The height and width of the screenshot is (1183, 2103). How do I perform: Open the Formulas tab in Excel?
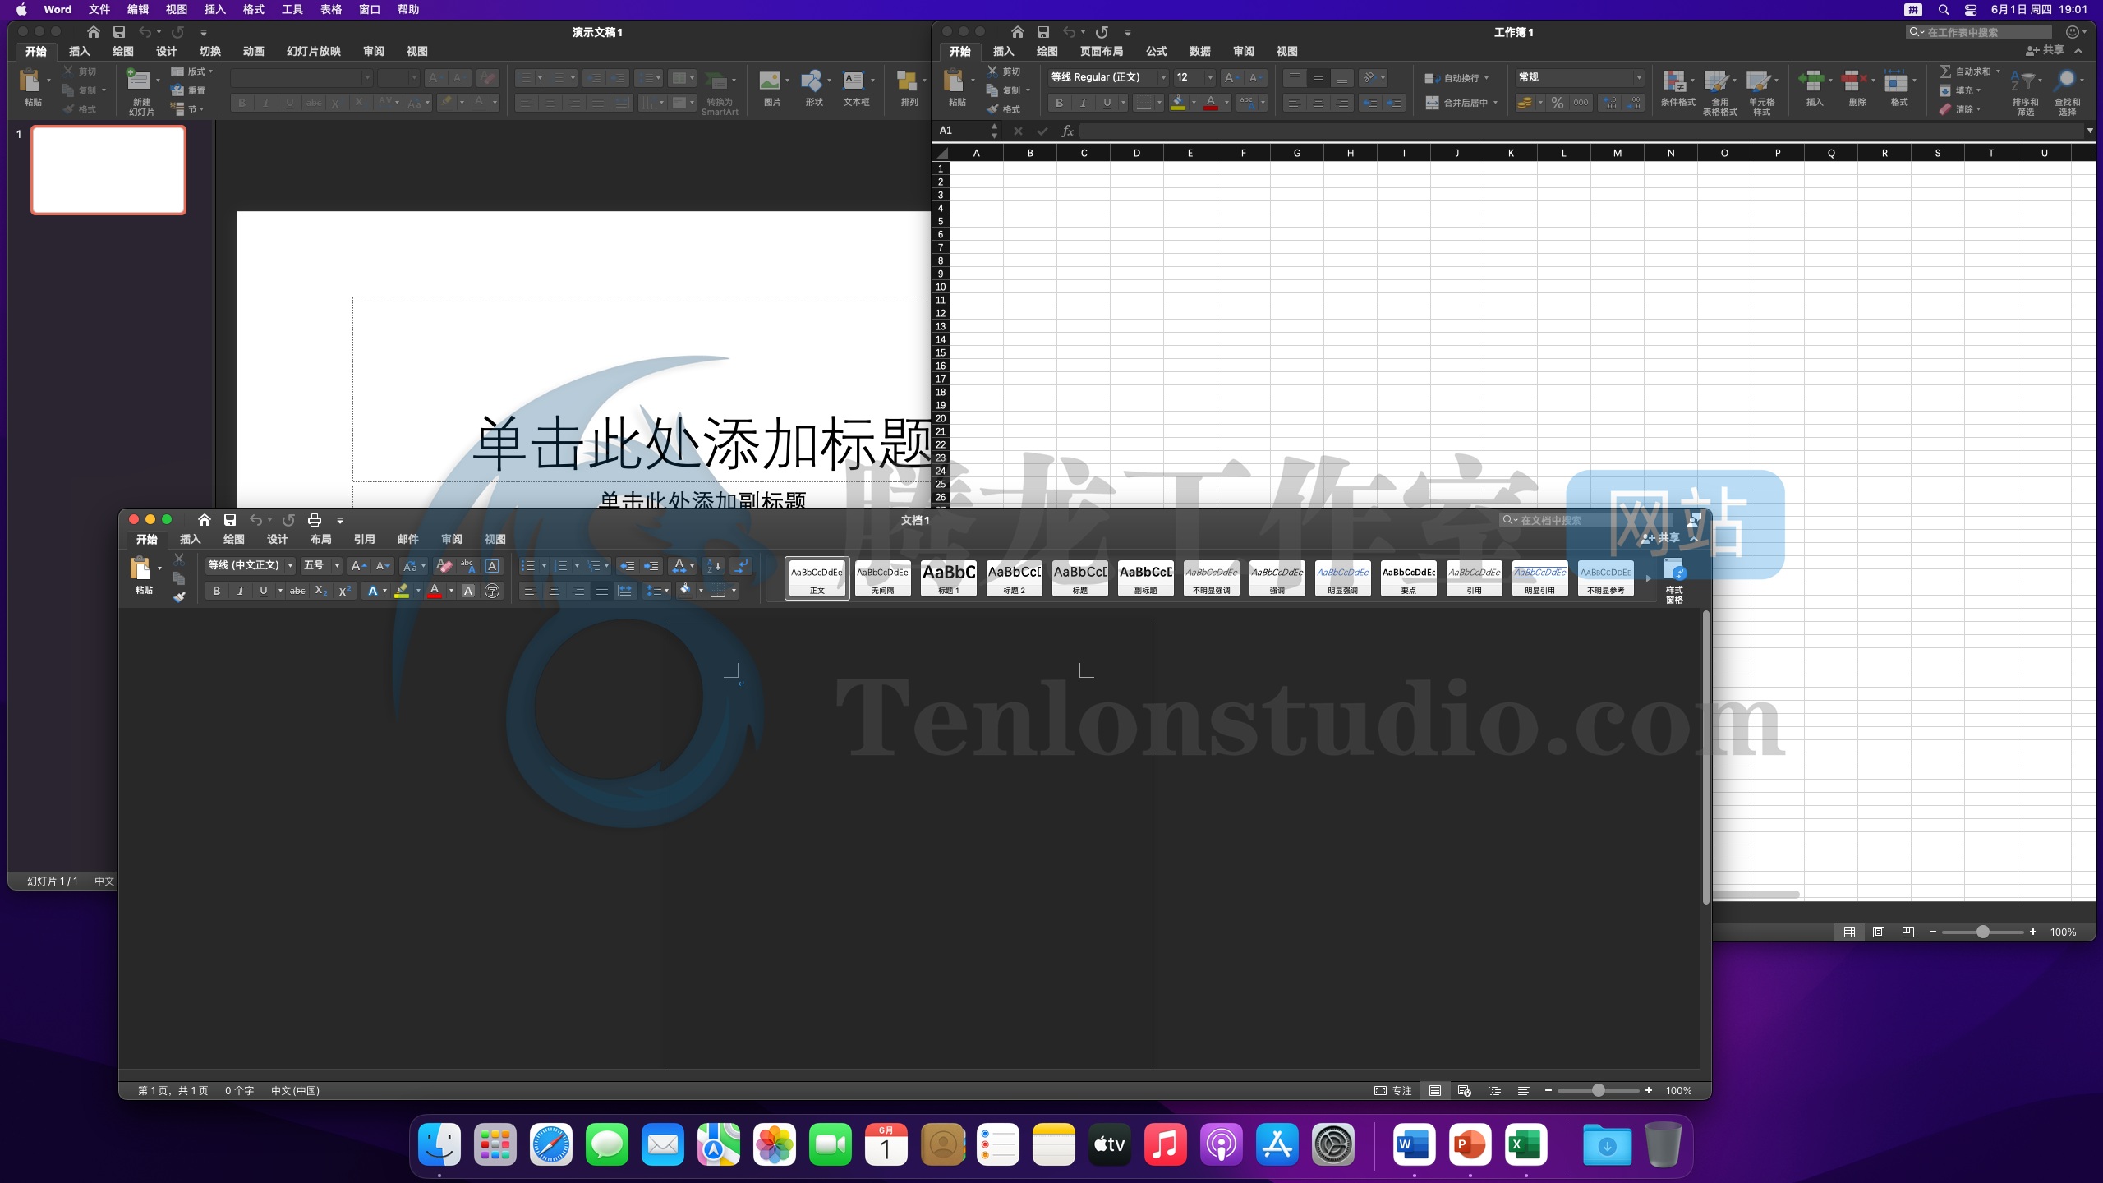(x=1156, y=51)
